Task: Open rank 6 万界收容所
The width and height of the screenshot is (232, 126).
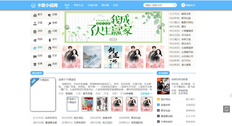Action: pos(167,122)
